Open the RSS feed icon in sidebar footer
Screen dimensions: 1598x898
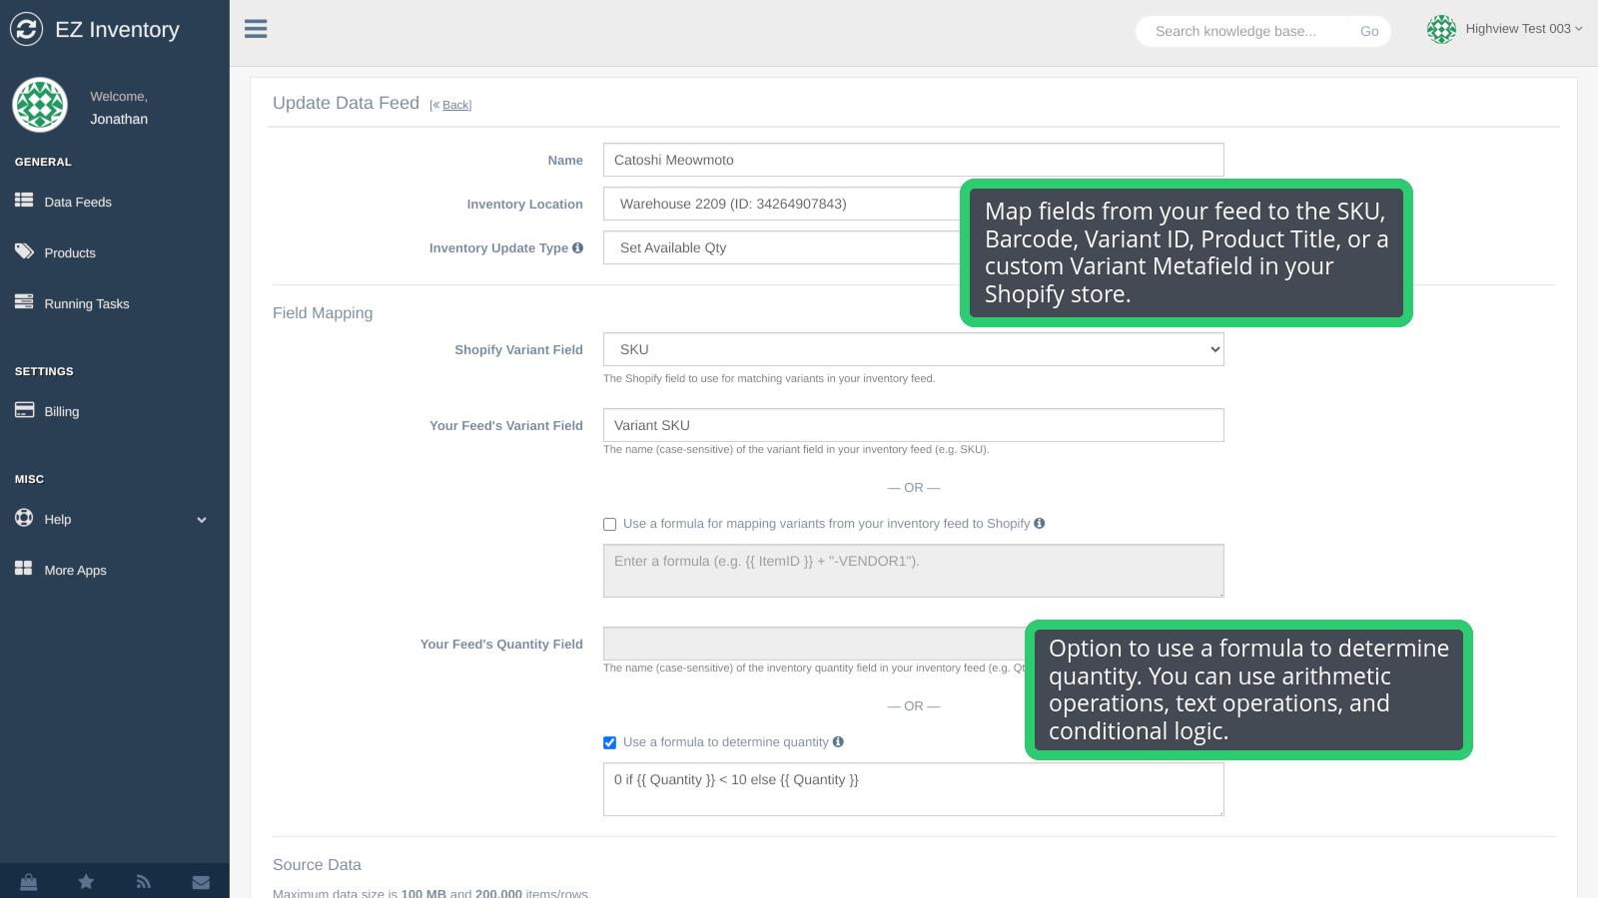(x=144, y=882)
